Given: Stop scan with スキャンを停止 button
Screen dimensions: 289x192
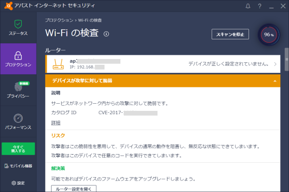Looking at the screenshot, I should coord(230,34).
